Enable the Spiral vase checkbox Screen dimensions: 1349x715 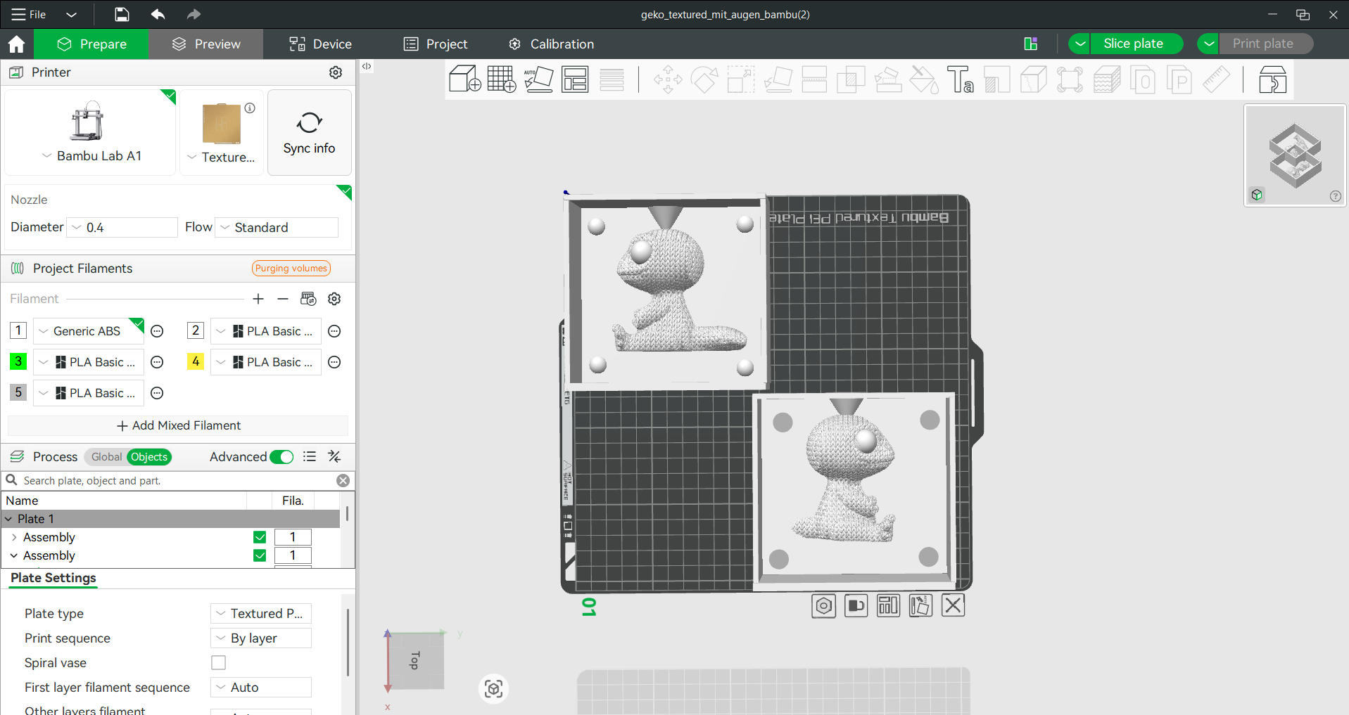pyautogui.click(x=219, y=663)
